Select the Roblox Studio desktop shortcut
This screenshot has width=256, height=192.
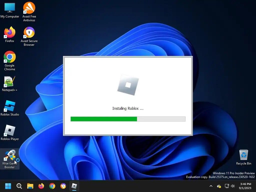(x=10, y=108)
